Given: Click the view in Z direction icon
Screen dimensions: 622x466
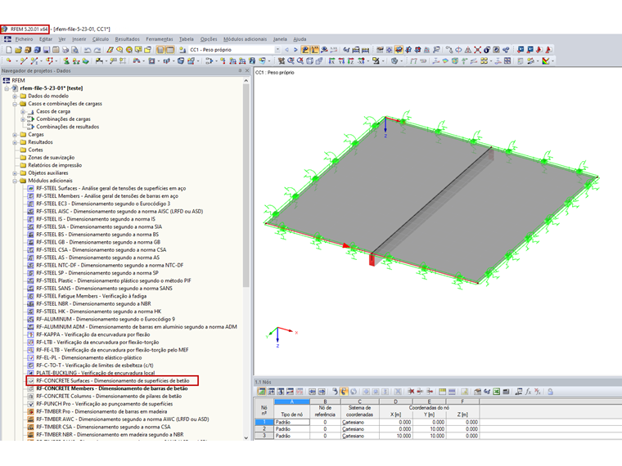Looking at the screenshot, I should tap(350, 61).
